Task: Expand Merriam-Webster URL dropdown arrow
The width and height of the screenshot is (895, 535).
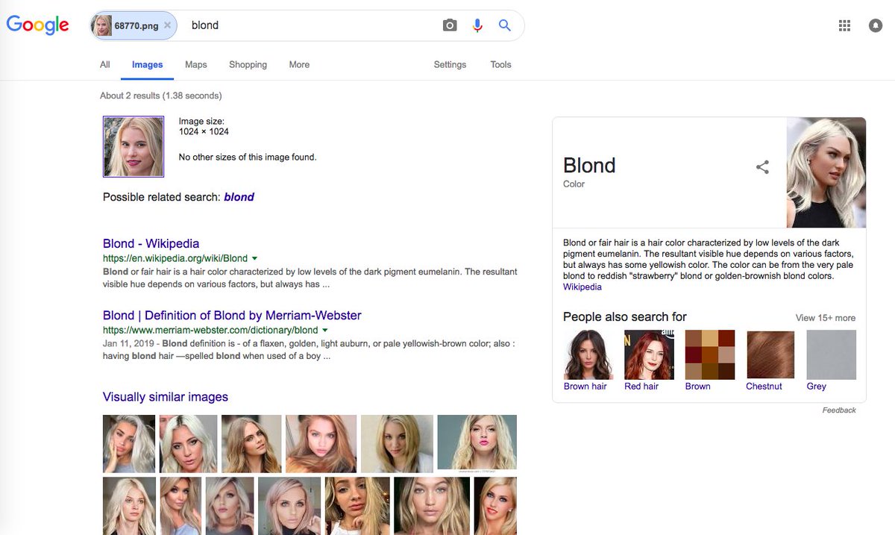Action: (325, 330)
